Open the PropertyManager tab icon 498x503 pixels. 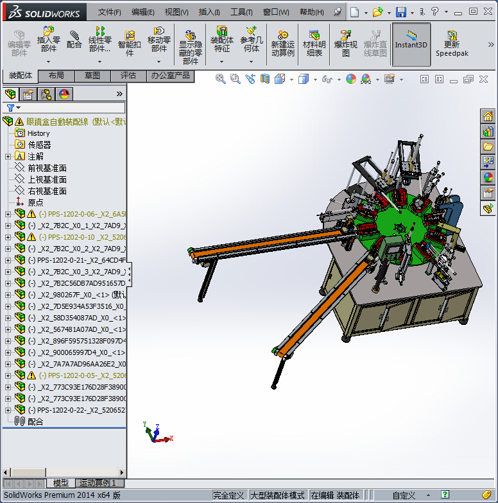(x=28, y=94)
